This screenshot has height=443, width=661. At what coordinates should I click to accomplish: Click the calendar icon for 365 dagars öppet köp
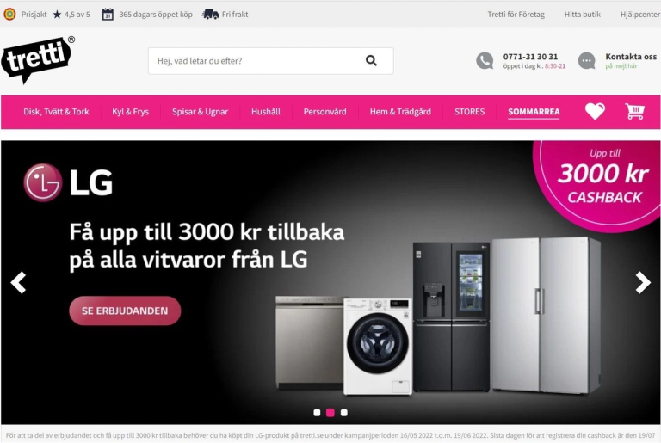pyautogui.click(x=108, y=15)
